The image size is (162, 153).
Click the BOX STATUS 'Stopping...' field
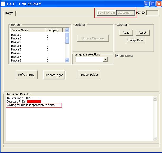click(x=126, y=13)
